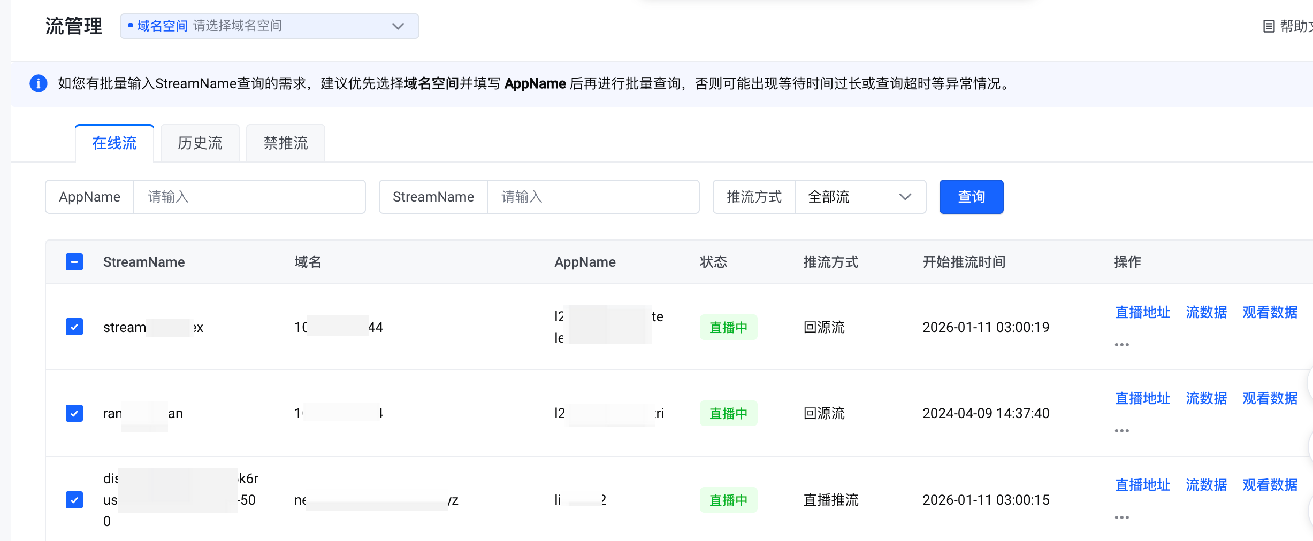1313x541 pixels.
Task: Open 直播地址 link for first stream row
Action: [1142, 312]
